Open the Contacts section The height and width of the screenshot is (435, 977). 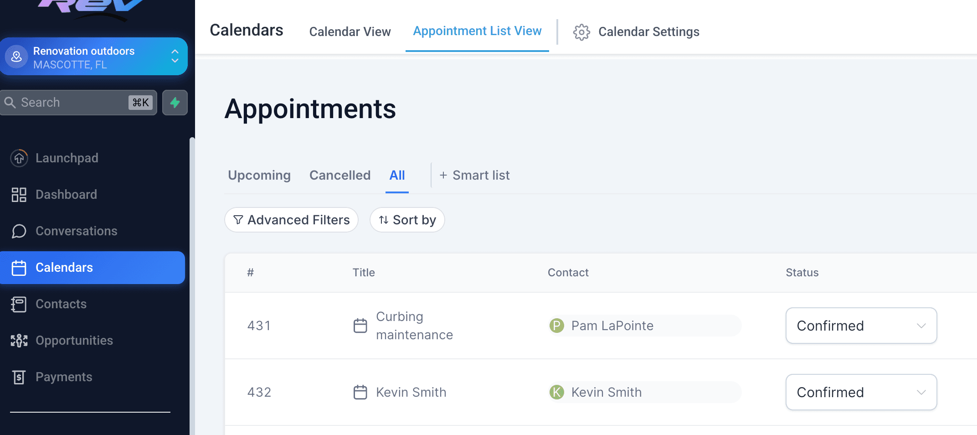point(61,304)
